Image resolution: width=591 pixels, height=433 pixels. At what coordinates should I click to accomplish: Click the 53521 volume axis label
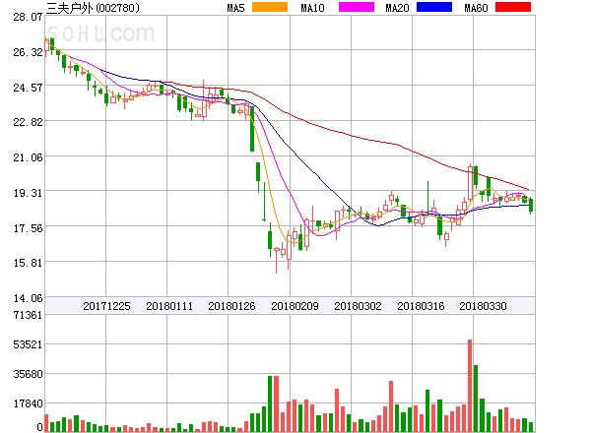coord(28,344)
